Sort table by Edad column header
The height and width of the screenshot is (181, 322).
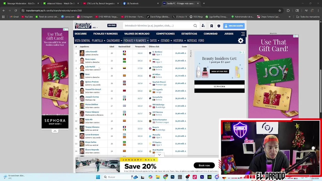point(112,47)
